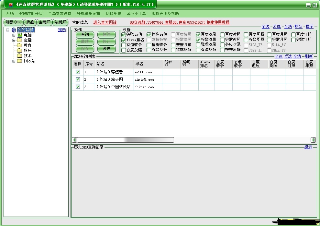Screen dimensions: 320x226
Task: Click the scrollbar right arrow in SEO list
Action: pos(313,140)
